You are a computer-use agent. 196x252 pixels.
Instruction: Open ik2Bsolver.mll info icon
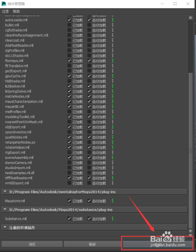point(113,86)
